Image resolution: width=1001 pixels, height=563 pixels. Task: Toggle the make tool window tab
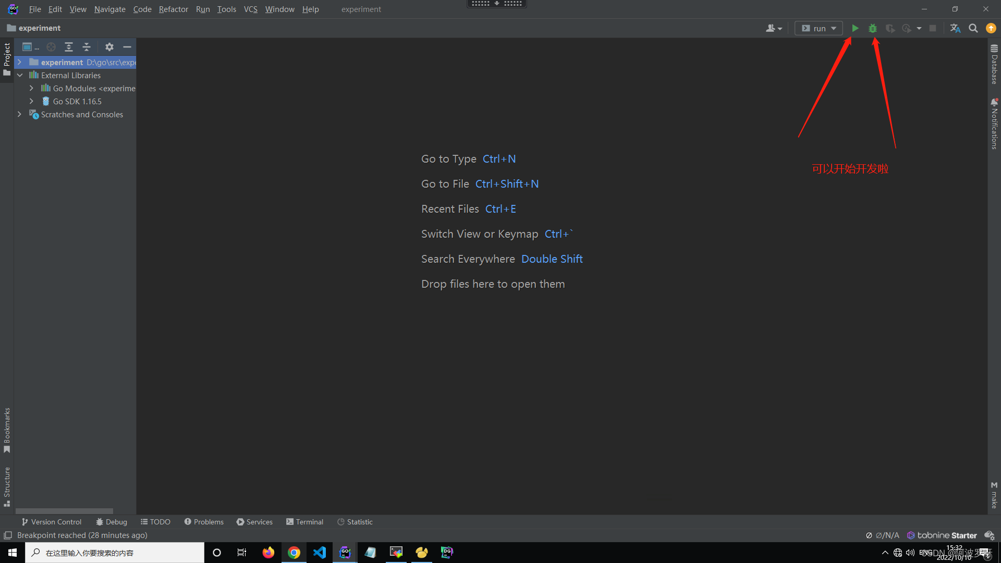(x=994, y=495)
